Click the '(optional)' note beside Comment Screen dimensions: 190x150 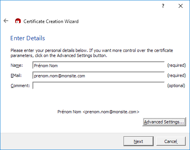pyautogui.click(x=176, y=86)
